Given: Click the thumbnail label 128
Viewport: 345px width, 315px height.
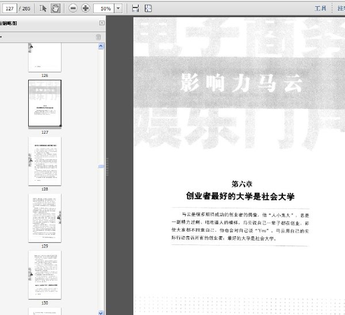Looking at the screenshot, I should pyautogui.click(x=45, y=189).
